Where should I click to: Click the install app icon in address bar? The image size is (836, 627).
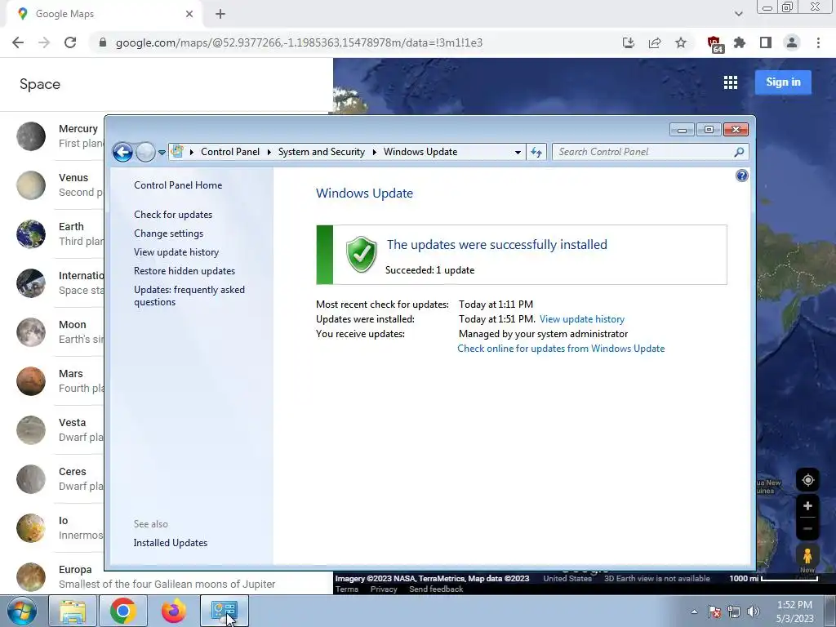[629, 42]
